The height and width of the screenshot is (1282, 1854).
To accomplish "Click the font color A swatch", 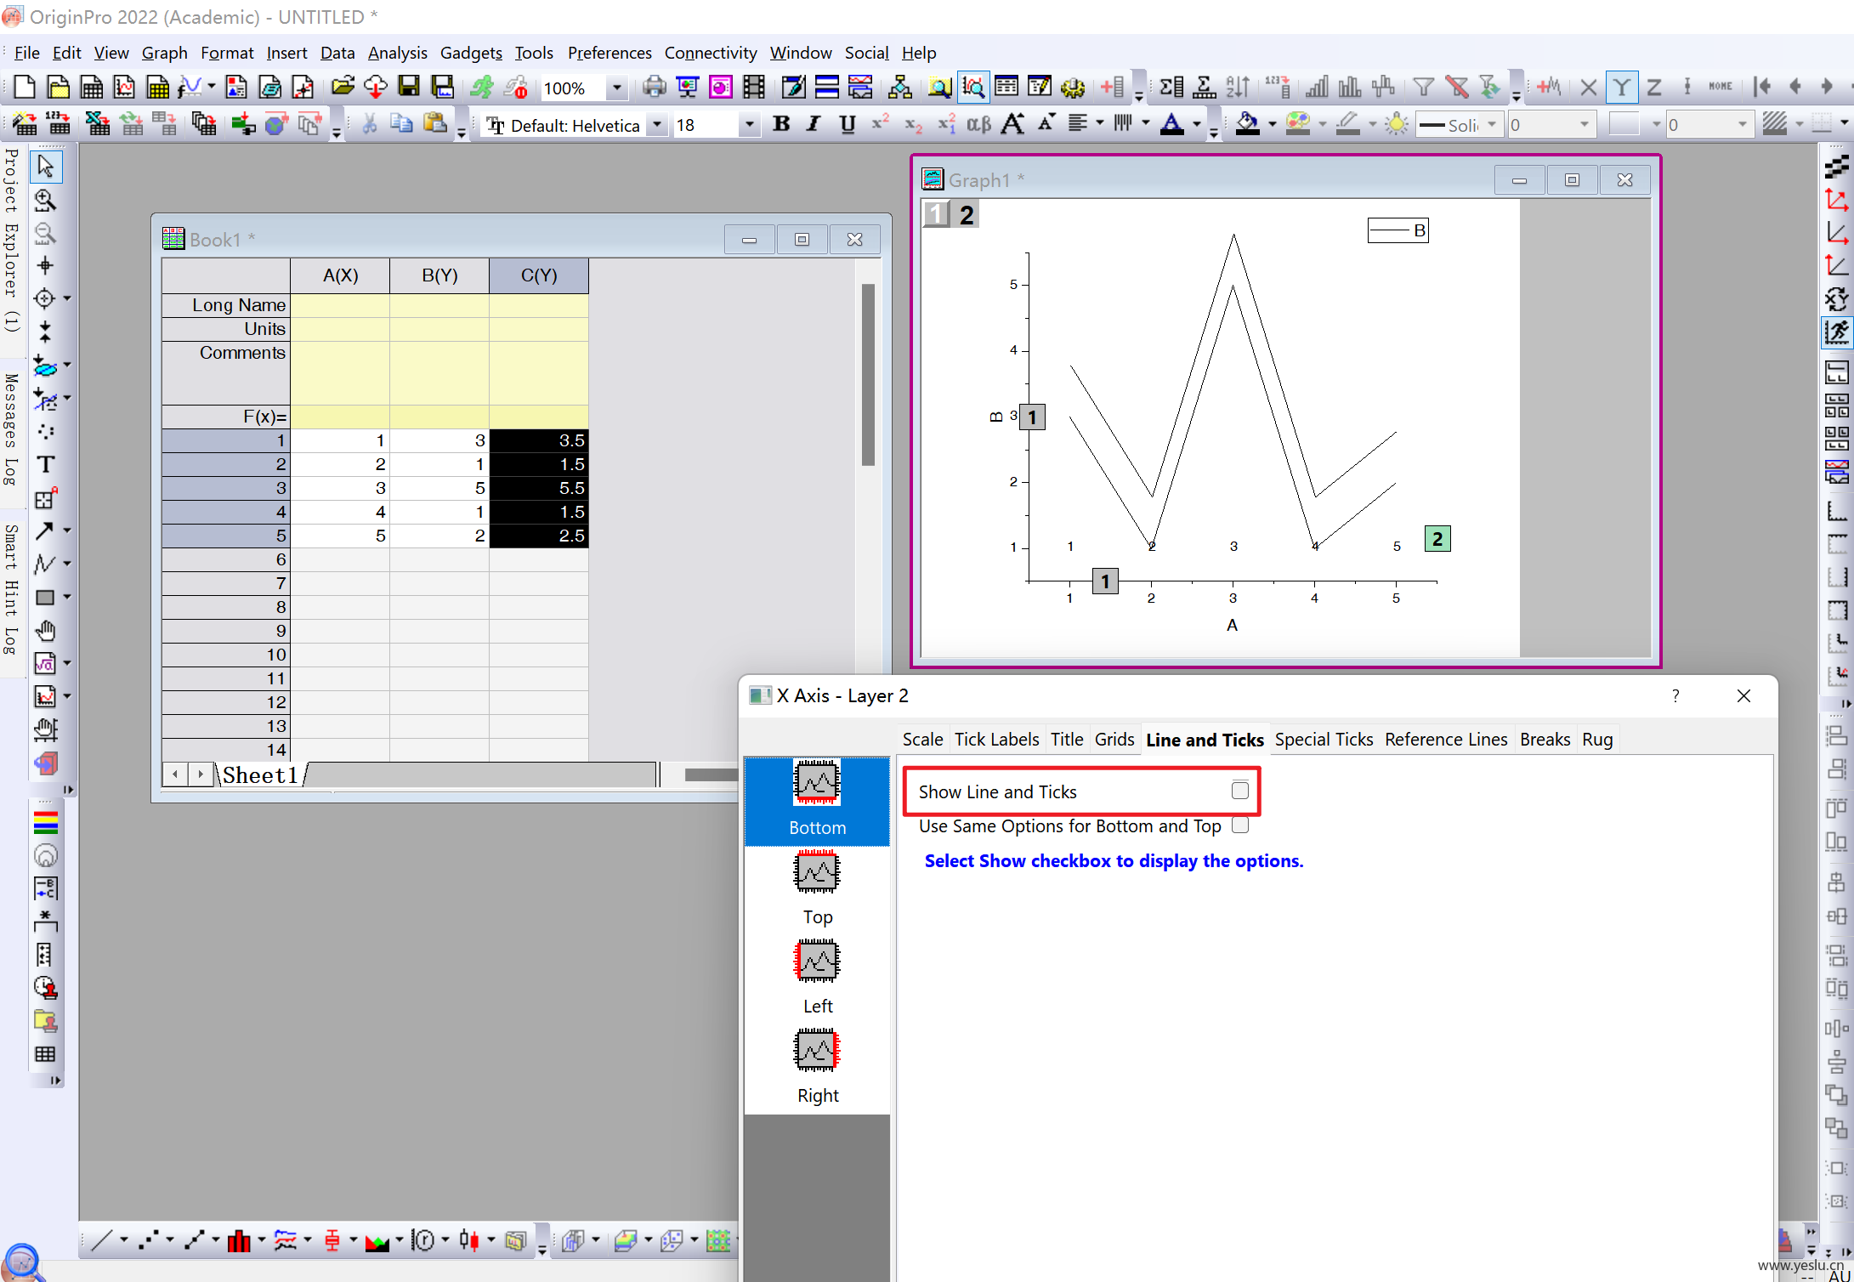I will 1172,125.
